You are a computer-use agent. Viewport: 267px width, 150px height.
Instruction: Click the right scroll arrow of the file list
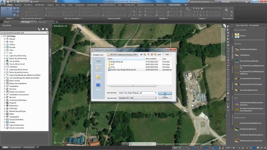pyautogui.click(x=171, y=86)
